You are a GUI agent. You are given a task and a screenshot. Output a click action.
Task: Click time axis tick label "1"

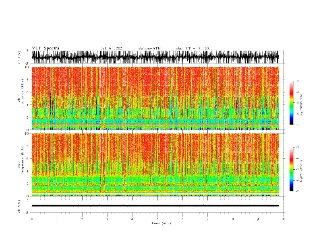coord(57,219)
